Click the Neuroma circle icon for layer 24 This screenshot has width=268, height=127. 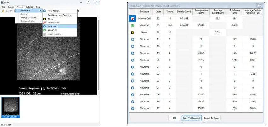coord(133,88)
